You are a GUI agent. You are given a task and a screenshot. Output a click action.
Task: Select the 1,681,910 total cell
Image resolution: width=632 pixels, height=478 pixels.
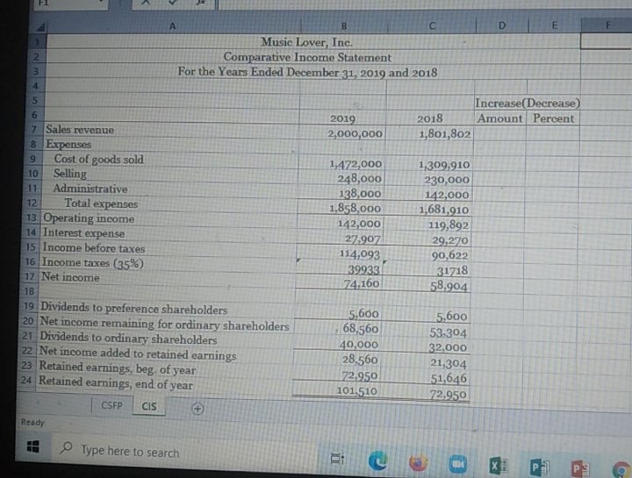[x=444, y=210]
